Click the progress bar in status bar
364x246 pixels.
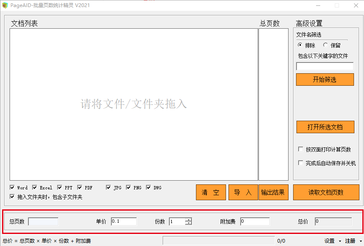click(218, 241)
